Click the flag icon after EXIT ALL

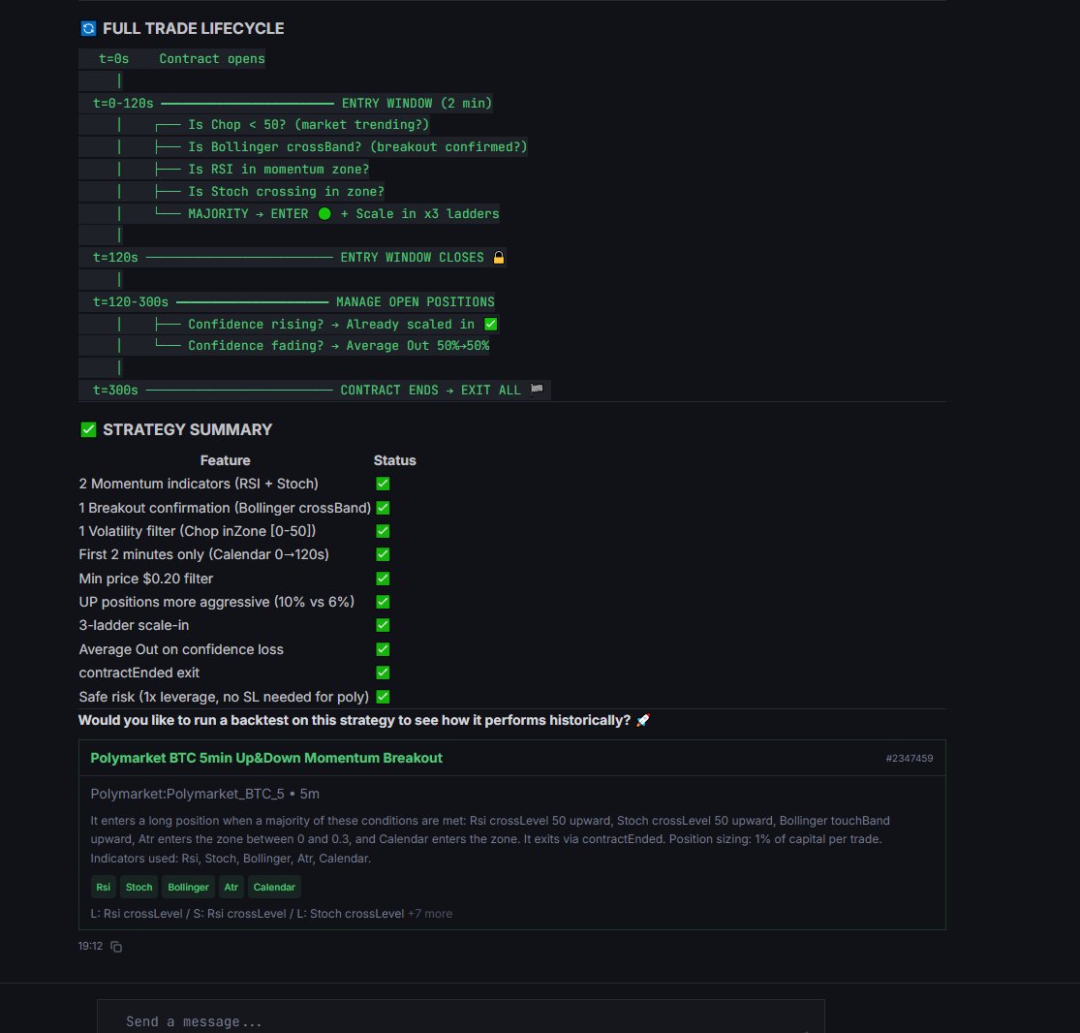click(x=537, y=390)
